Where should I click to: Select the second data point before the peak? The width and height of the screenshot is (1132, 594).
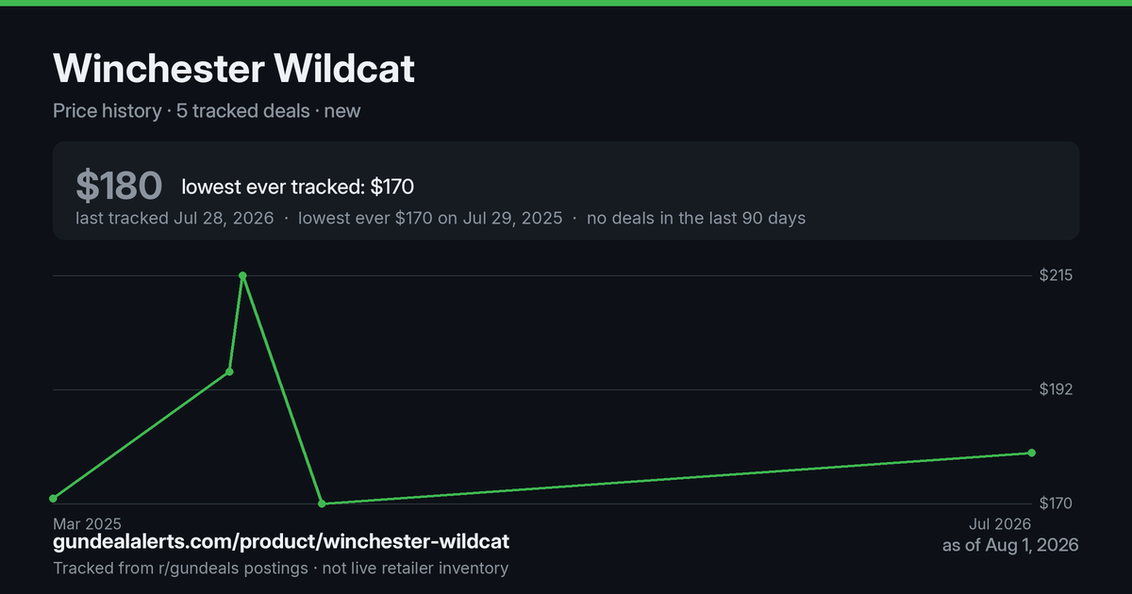[x=229, y=371]
